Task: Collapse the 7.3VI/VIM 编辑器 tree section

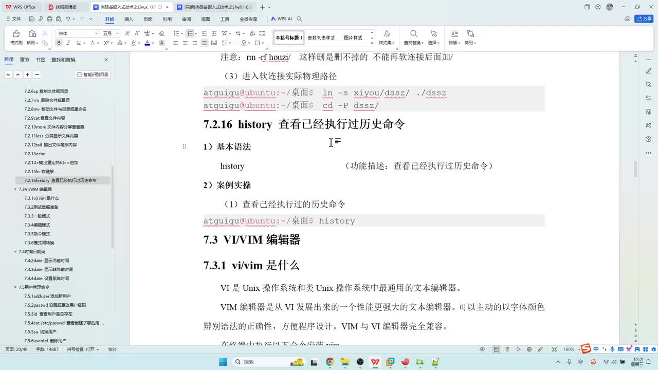Action: [15, 189]
